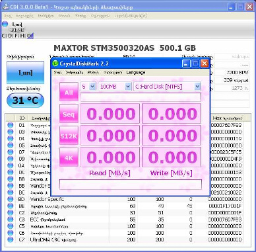This screenshot has width=256, height=252.
Task: Click the ID column header
Action: coord(22,118)
